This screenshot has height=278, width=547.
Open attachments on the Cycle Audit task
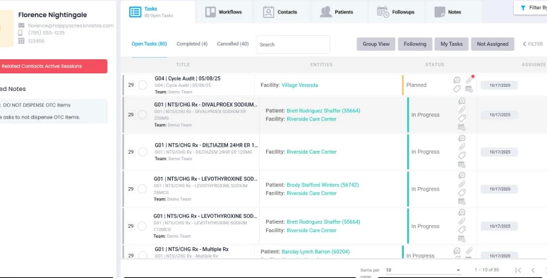pyautogui.click(x=469, y=80)
